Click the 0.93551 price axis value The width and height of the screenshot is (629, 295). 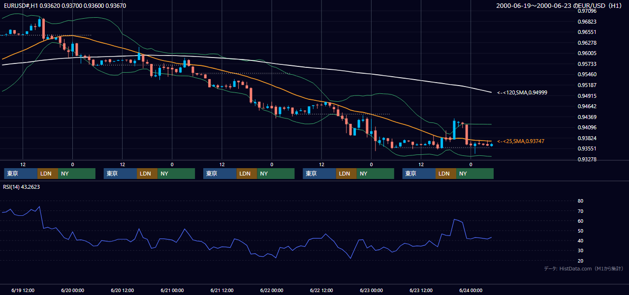587,148
